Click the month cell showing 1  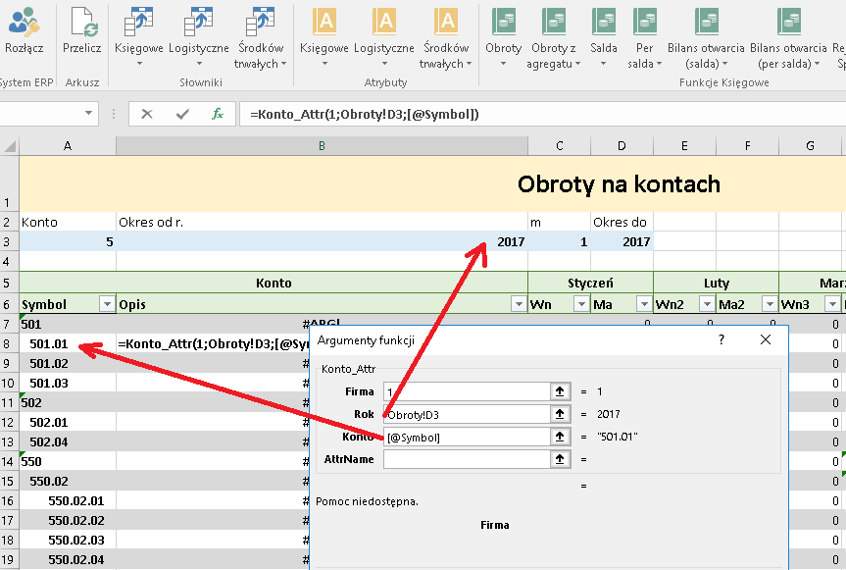click(x=559, y=241)
